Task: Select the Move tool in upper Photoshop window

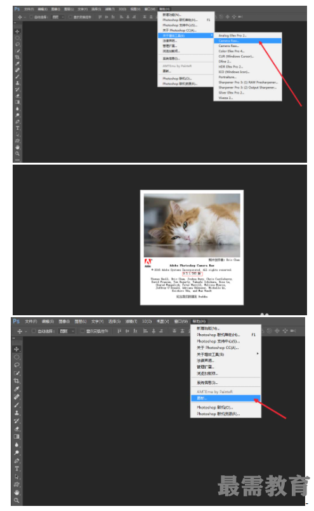Action: pos(17,32)
